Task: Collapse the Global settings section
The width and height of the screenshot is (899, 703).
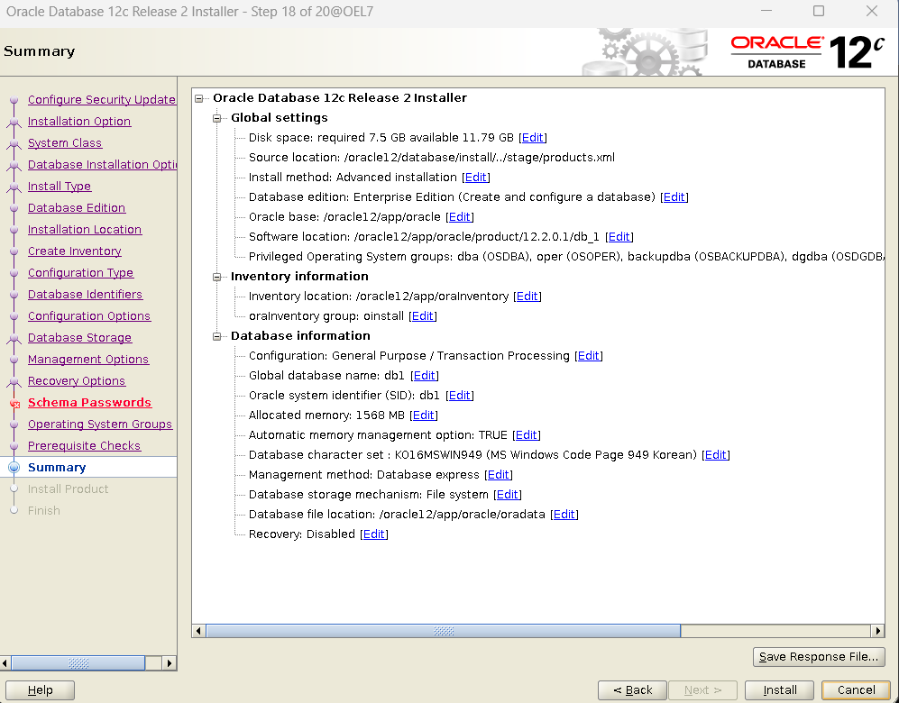Action: (216, 119)
